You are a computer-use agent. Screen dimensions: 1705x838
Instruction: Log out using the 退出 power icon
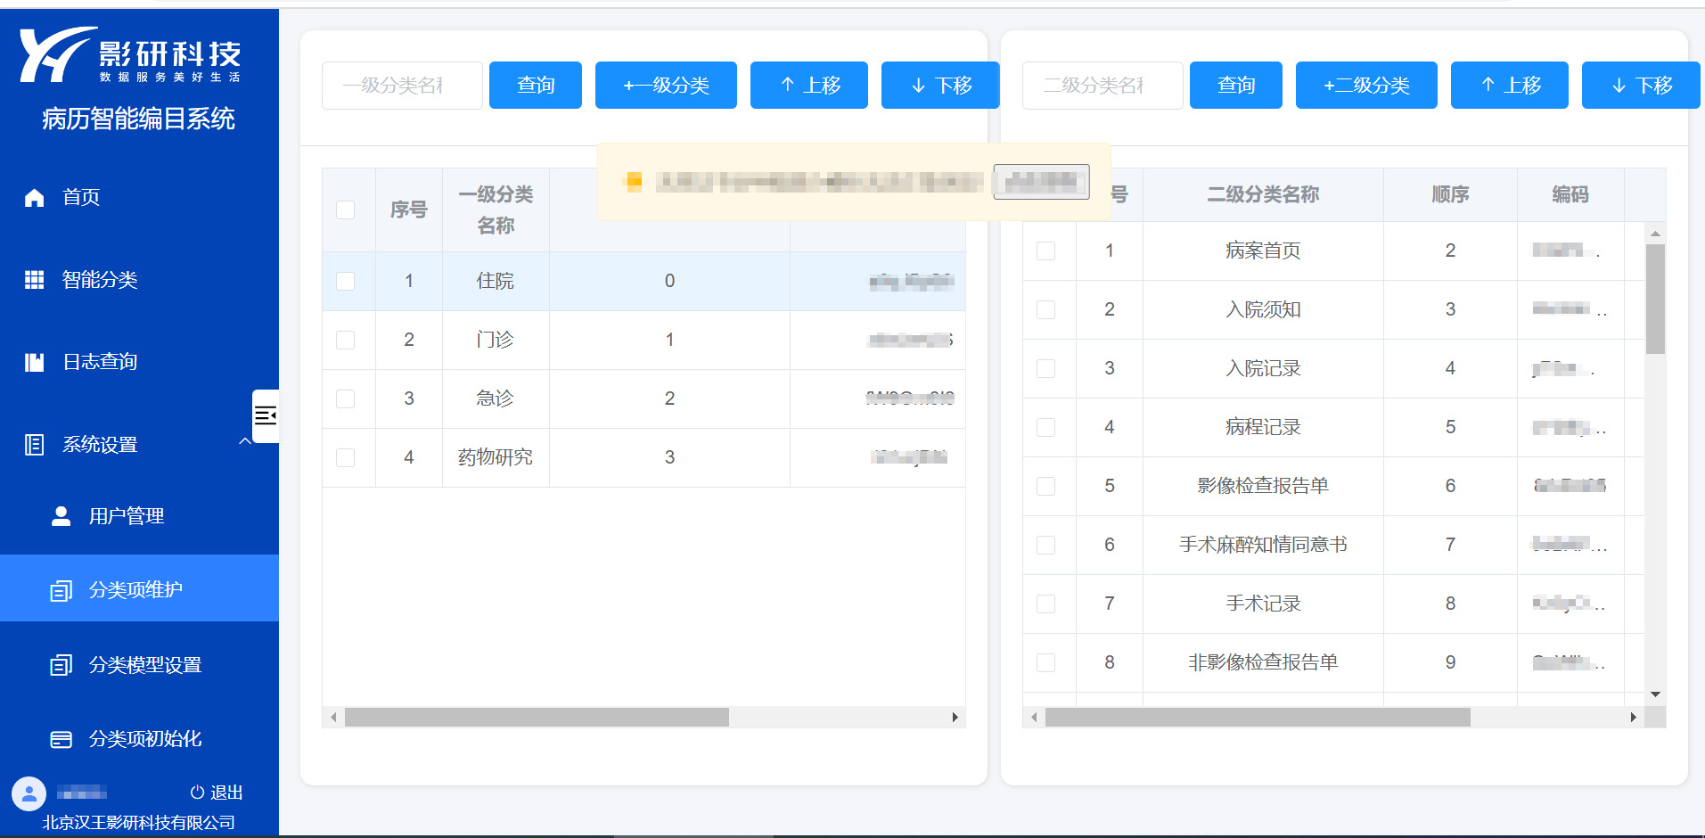point(197,793)
